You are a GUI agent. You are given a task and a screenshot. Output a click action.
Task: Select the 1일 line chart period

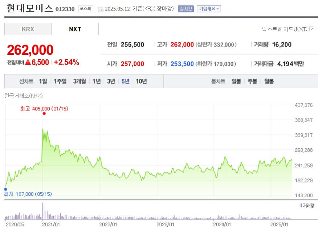(x=43, y=81)
